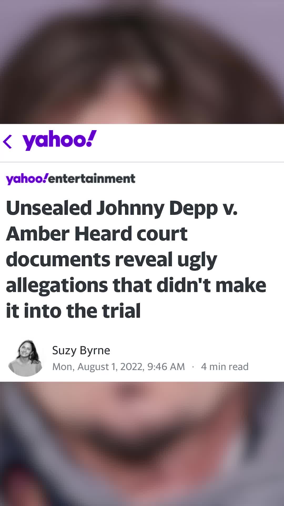Tap Suzy Byrne's author profile photo
Viewport: 284px width, 506px height.
click(26, 358)
